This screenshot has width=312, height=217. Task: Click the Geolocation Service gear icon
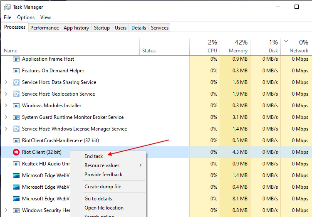(x=16, y=94)
